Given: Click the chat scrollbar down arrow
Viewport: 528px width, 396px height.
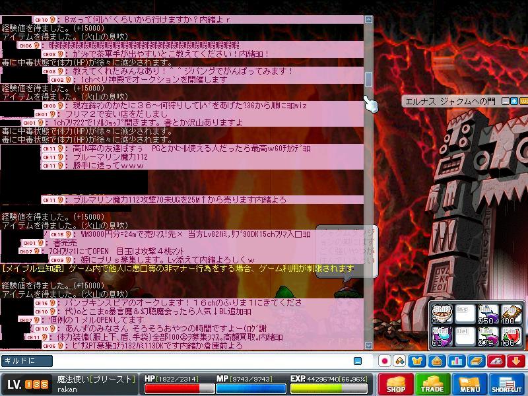Looking at the screenshot, I should pos(369,345).
